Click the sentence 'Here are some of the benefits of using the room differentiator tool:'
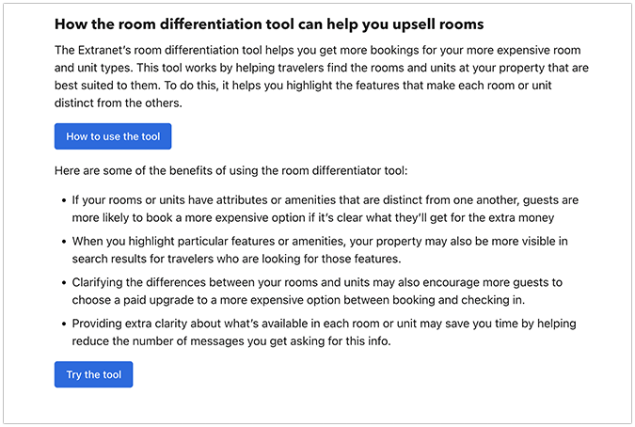 (230, 170)
